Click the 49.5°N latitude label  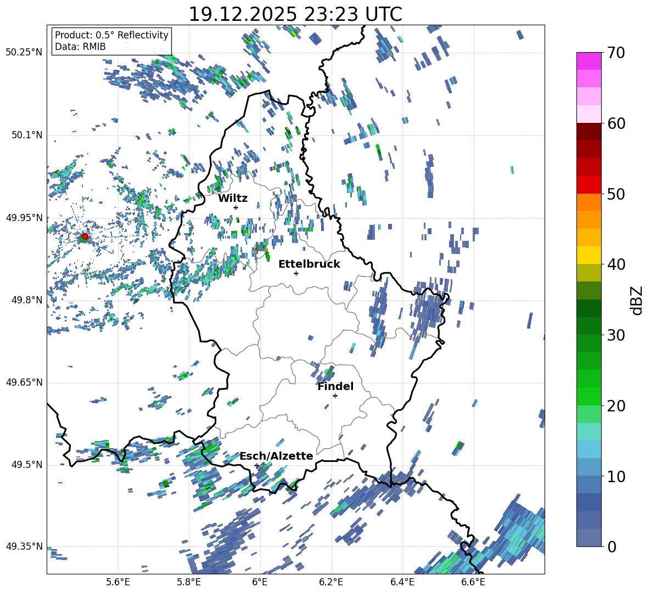click(26, 465)
